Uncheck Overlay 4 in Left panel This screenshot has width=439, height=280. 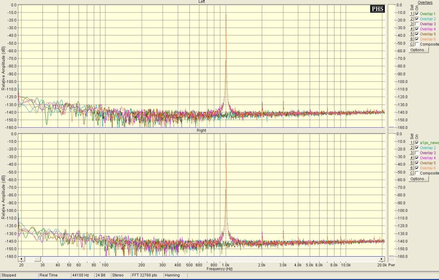click(417, 29)
